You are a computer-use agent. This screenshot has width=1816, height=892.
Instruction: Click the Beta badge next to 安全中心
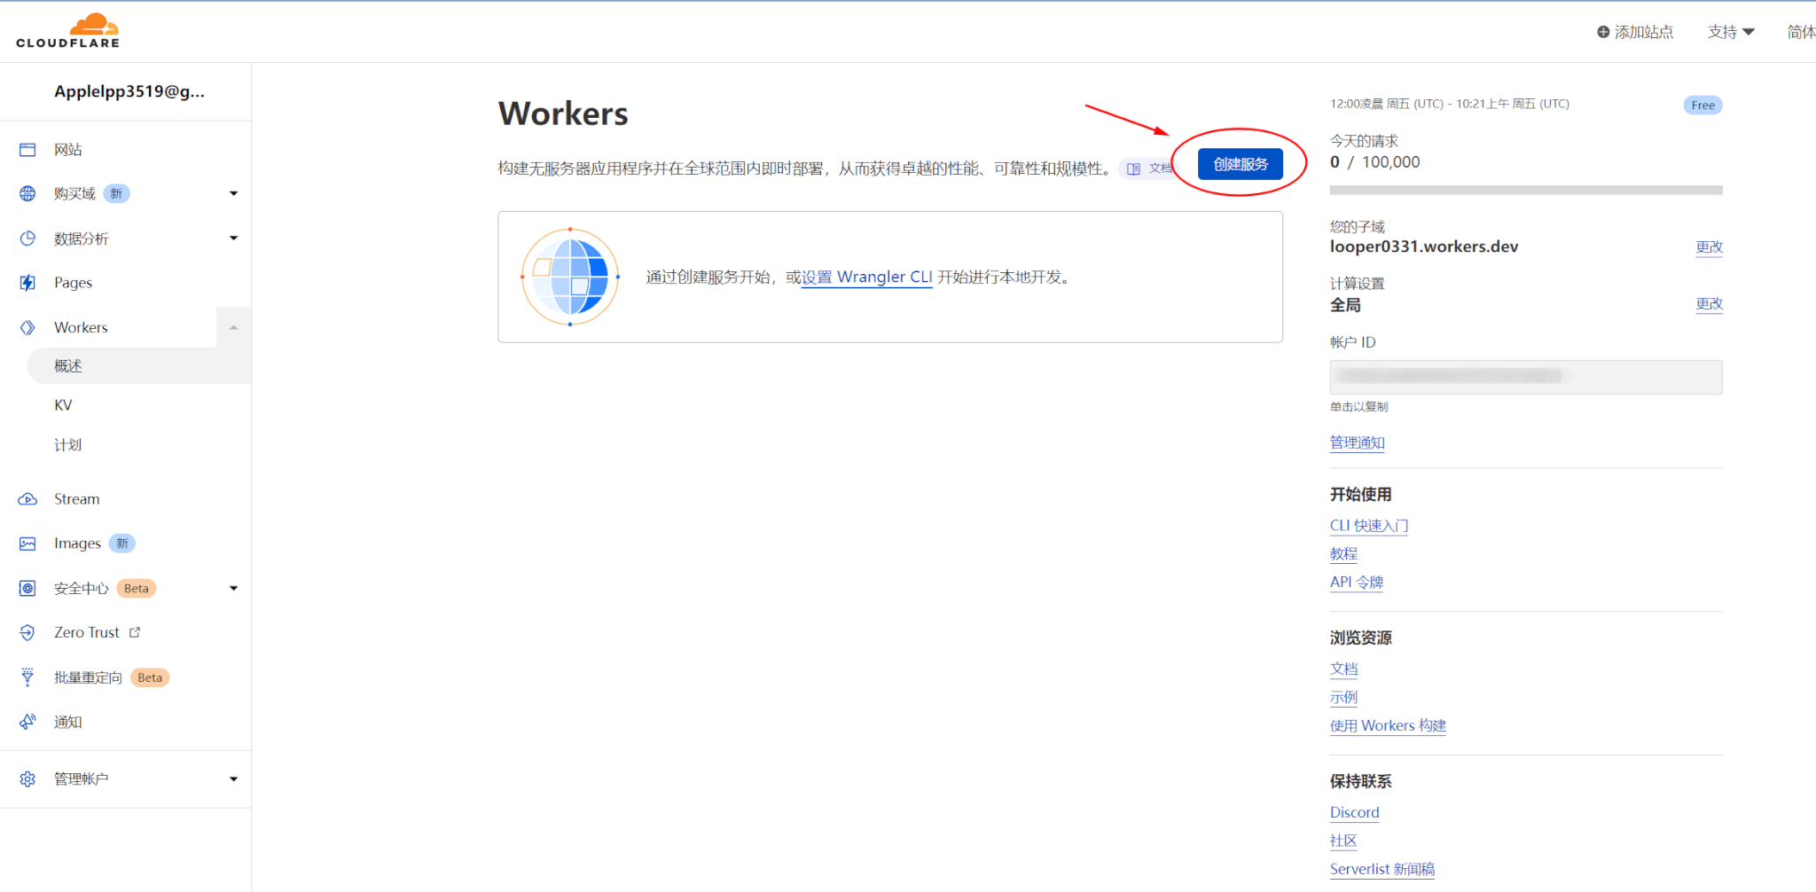(137, 588)
